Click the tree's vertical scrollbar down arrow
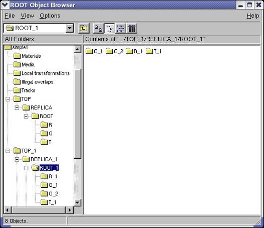Viewport: 264px width, 228px height. [78, 202]
